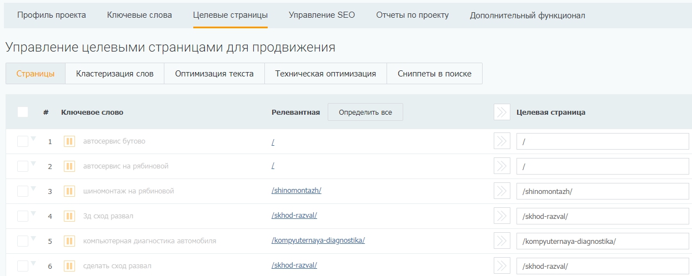The width and height of the screenshot is (692, 276).
Task: Open the /kompyuternaya-diagnostika/ relevant page link
Action: tap(318, 241)
